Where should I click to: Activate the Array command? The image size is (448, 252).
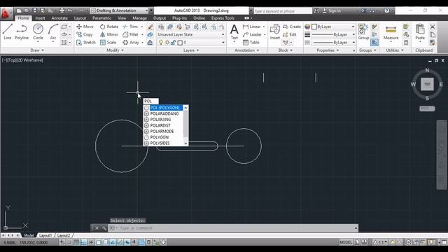click(x=131, y=43)
